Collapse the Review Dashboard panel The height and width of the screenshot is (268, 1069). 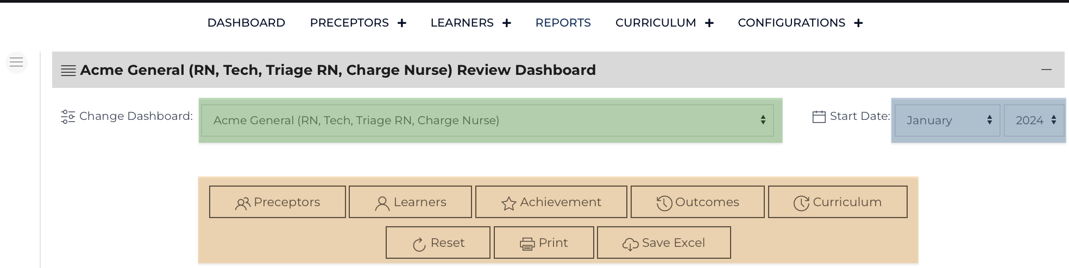coord(1046,69)
